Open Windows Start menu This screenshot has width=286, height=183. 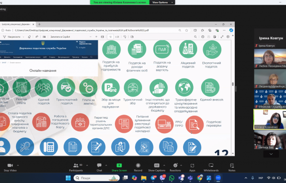(68, 178)
